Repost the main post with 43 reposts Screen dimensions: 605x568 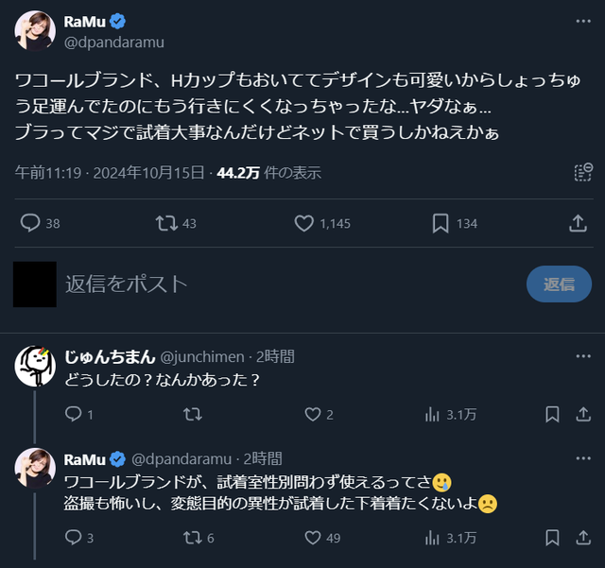click(166, 224)
